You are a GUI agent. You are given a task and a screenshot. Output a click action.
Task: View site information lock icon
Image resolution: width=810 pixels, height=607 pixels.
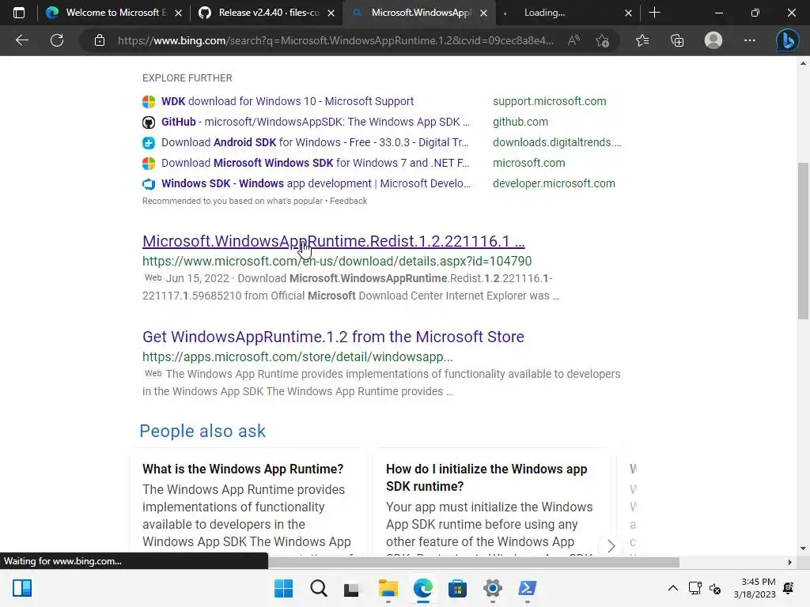coord(100,40)
